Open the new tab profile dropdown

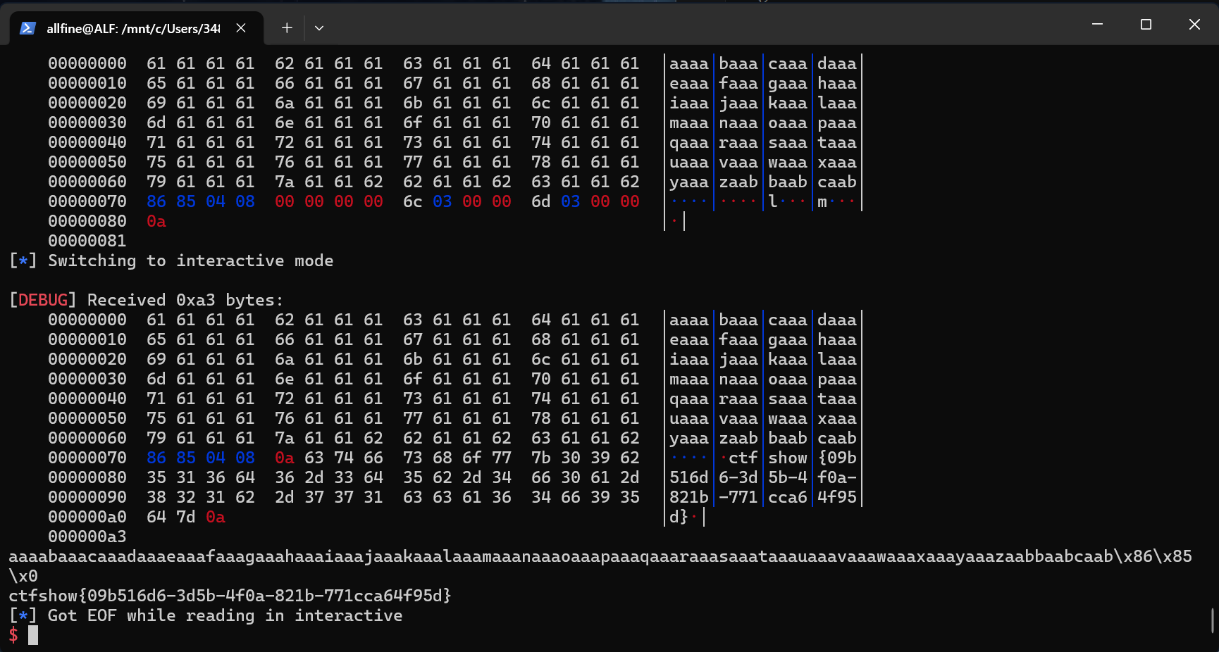(319, 28)
